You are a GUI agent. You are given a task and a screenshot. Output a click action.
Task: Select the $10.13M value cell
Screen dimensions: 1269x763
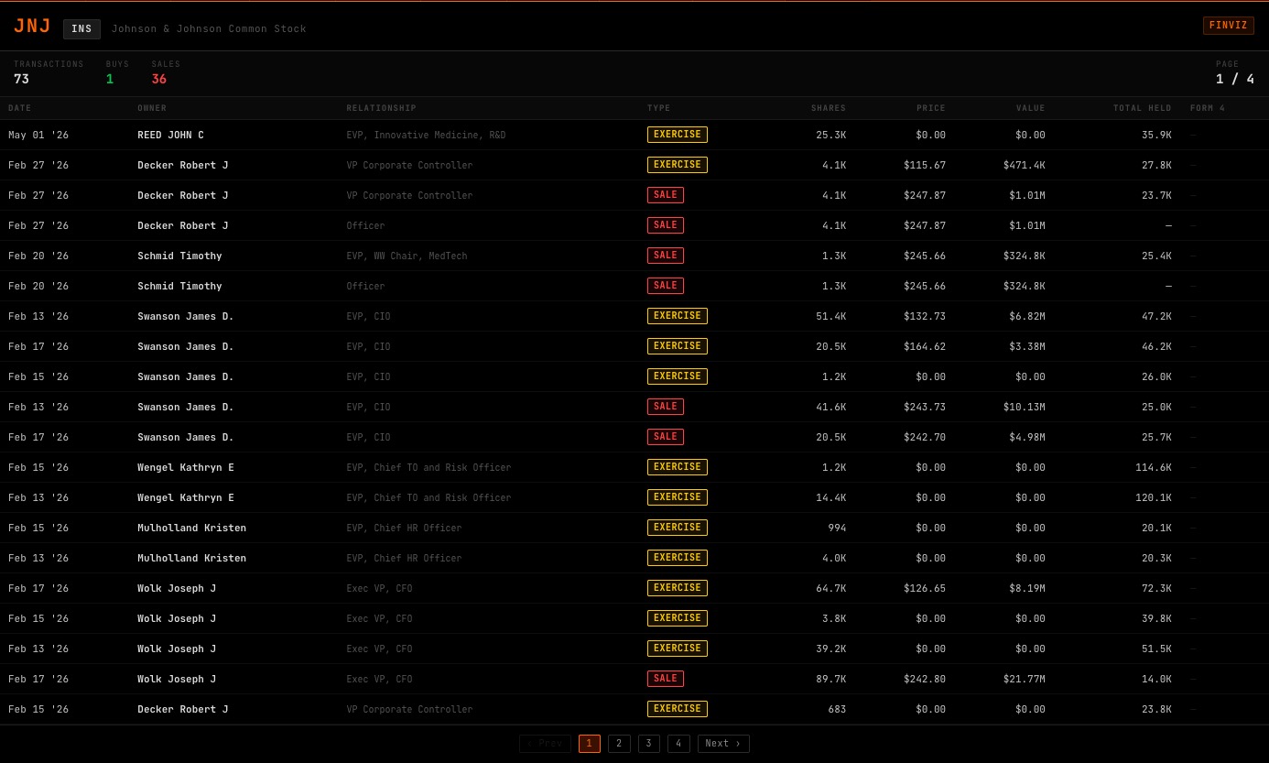(x=1025, y=407)
